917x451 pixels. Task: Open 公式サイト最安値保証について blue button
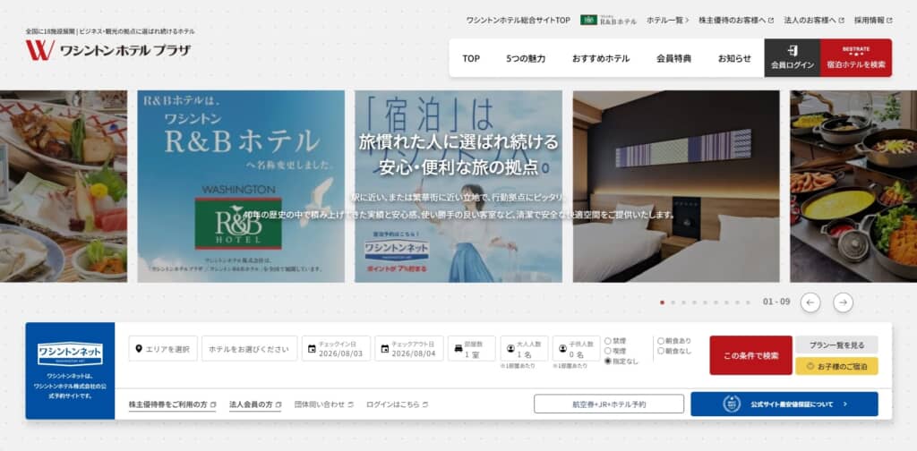click(784, 404)
